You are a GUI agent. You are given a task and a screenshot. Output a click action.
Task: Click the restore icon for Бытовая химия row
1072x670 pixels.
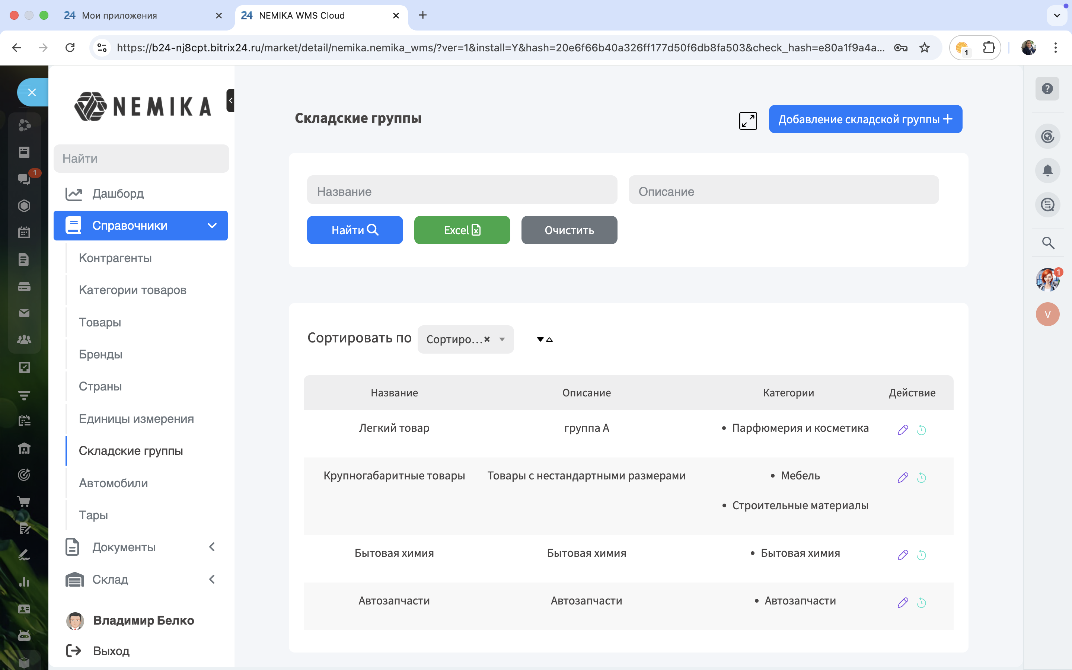click(x=921, y=555)
